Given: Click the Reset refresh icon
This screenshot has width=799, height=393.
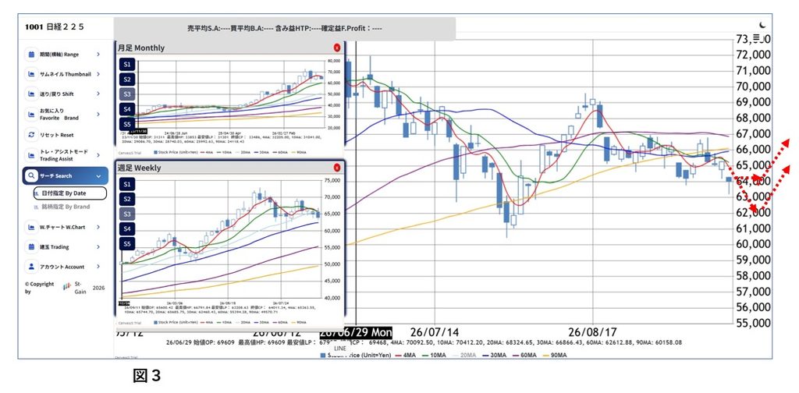Looking at the screenshot, I should (31, 135).
